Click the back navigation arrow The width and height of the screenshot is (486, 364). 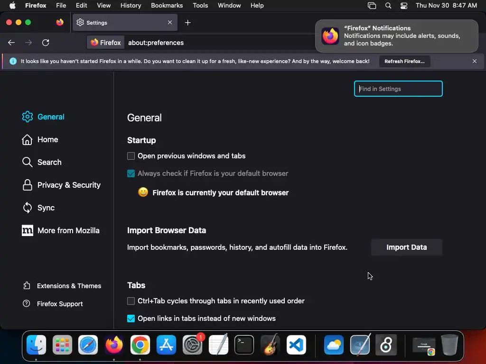11,43
